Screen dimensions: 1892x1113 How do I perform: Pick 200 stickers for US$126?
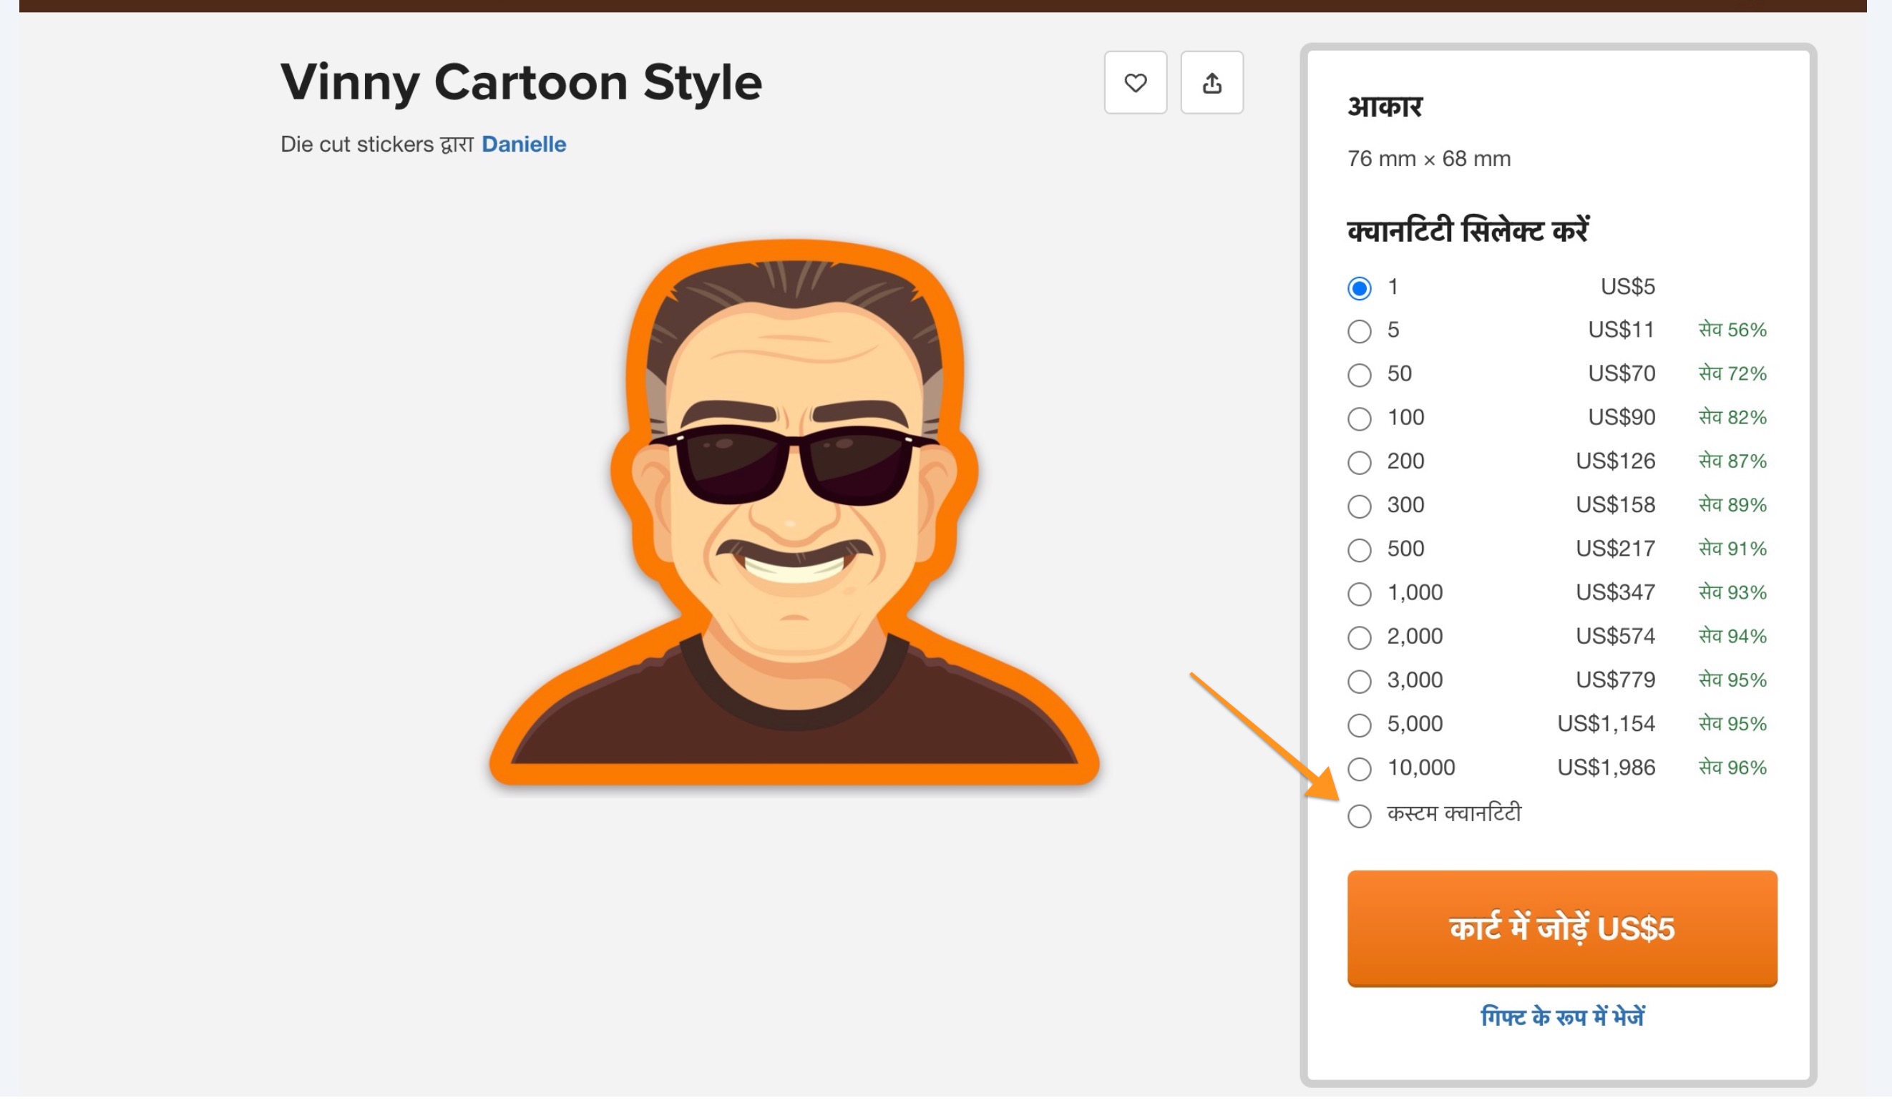tap(1359, 462)
